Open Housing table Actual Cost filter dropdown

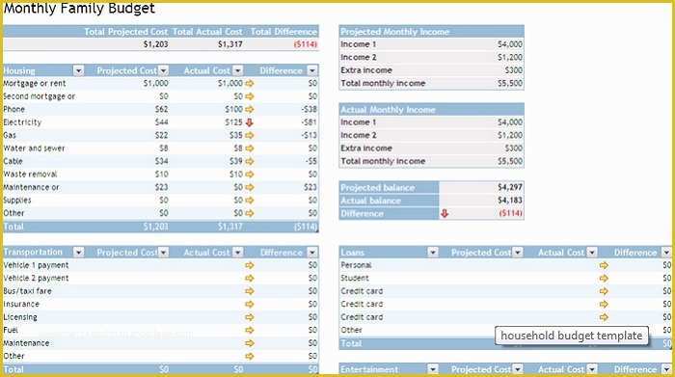[x=237, y=70]
